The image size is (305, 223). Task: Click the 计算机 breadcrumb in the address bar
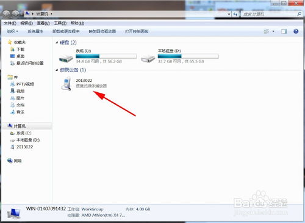pyautogui.click(x=42, y=14)
